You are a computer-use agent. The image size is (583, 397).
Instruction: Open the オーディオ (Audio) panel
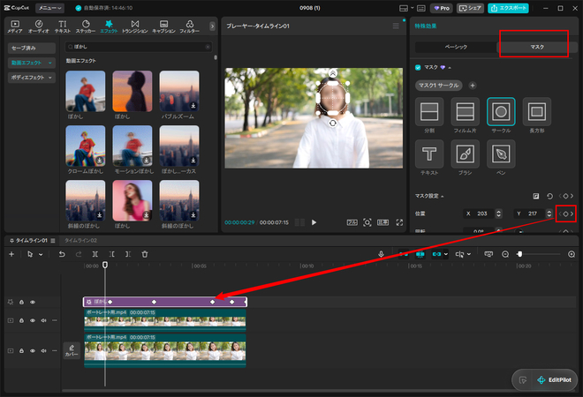coord(39,26)
